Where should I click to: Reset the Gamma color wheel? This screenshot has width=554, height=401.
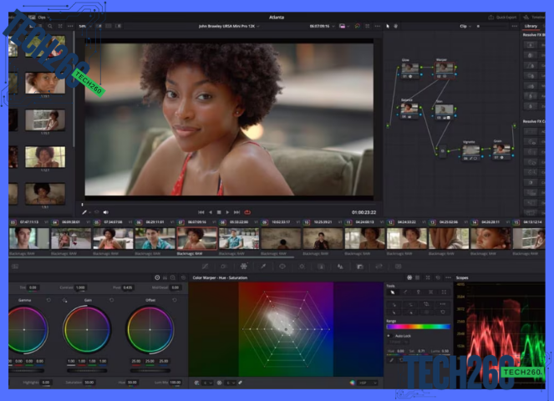(x=48, y=300)
